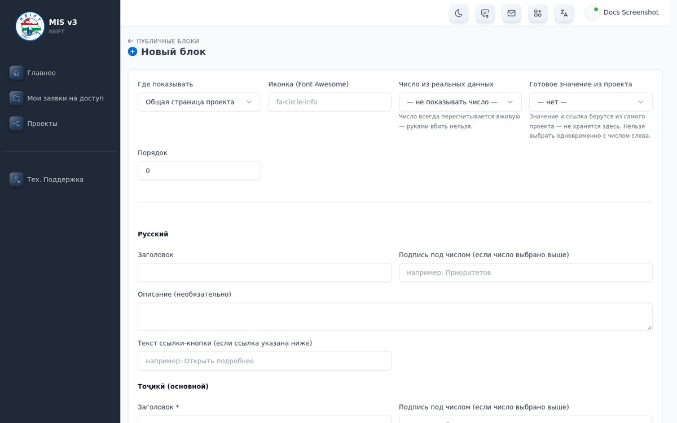
Task: Click the Описание (необязательно) textarea
Action: (x=395, y=317)
